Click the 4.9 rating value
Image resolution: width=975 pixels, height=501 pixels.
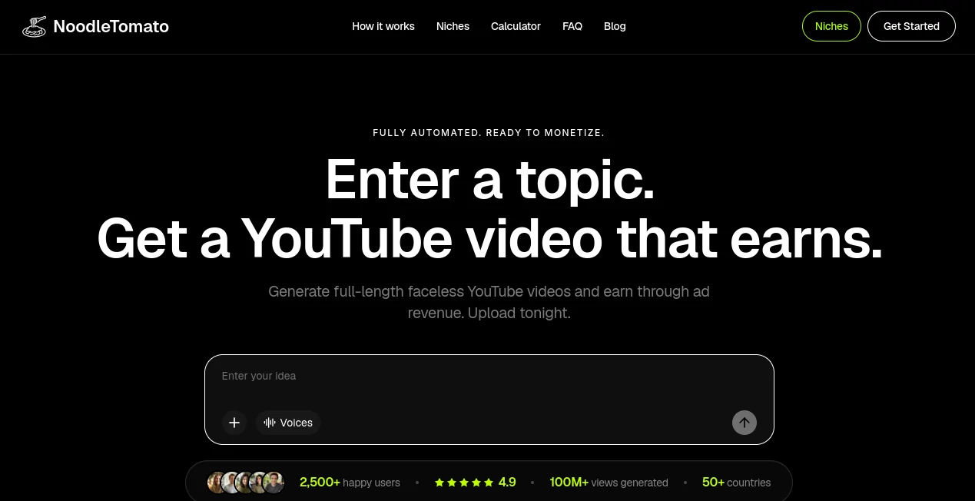click(x=507, y=483)
